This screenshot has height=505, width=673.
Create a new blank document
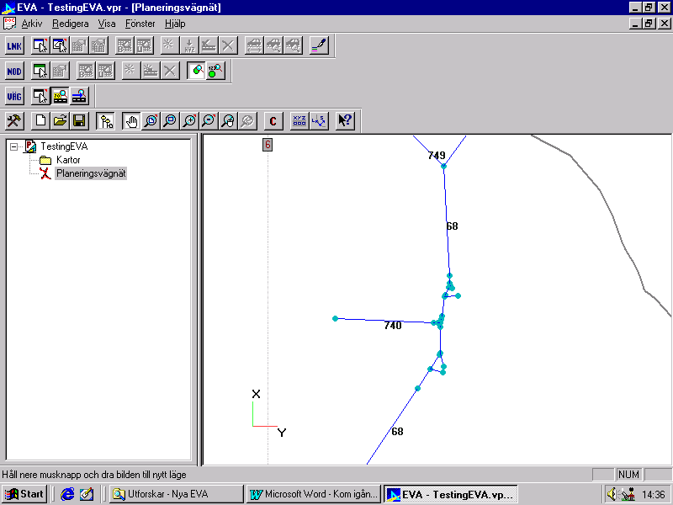click(x=40, y=121)
